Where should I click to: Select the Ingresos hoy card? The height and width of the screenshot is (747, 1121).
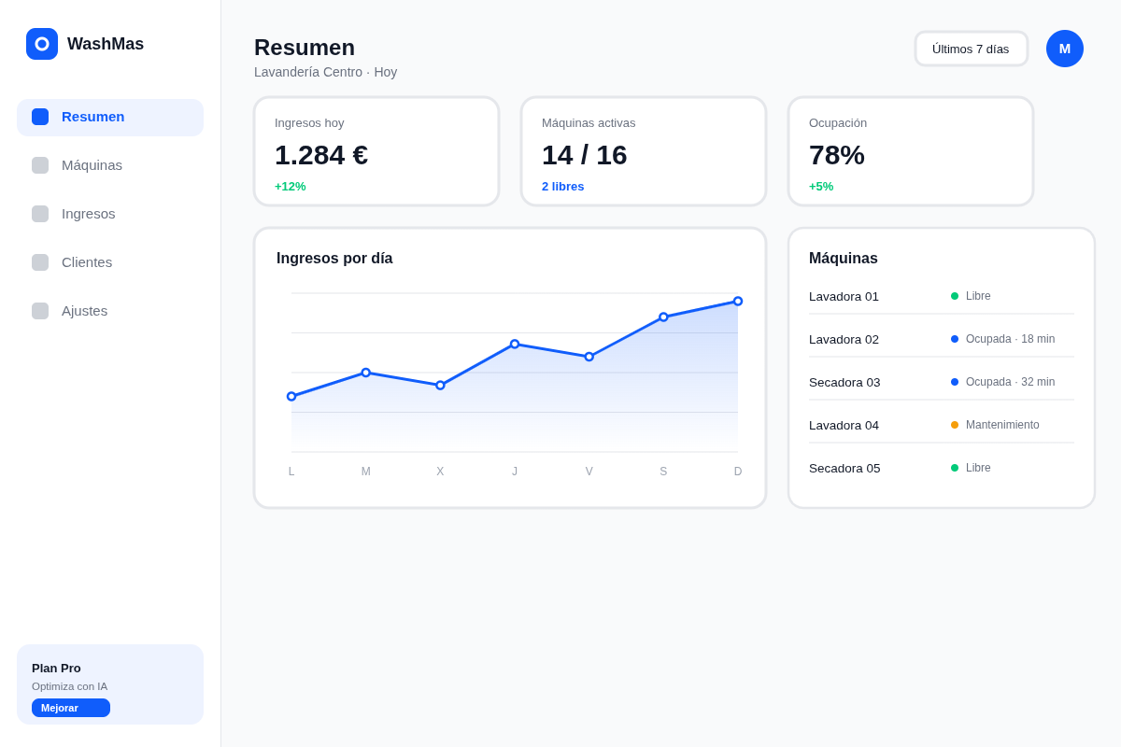tap(376, 151)
